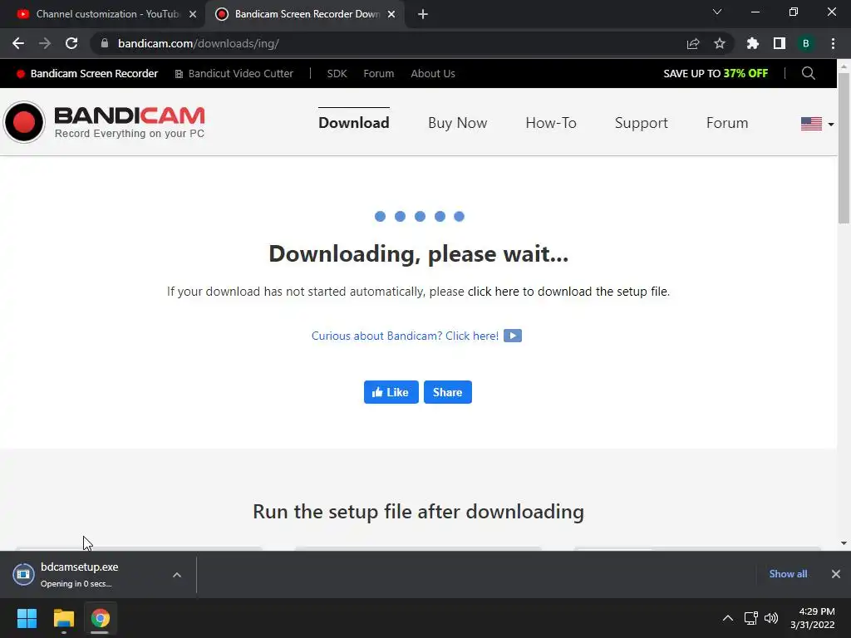851x638 pixels.
Task: Toggle the Chrome side panel icon
Action: 780,43
